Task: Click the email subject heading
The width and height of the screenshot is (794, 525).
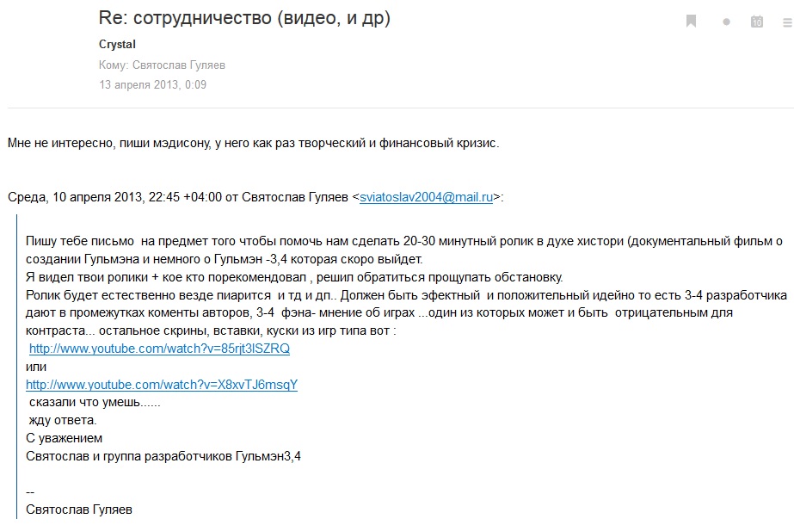Action: pos(245,18)
